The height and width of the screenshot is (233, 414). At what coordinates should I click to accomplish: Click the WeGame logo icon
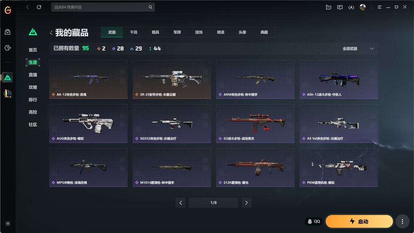pos(8,10)
